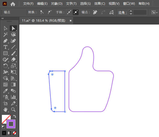Select the Eyedropper tool

[5, 91]
